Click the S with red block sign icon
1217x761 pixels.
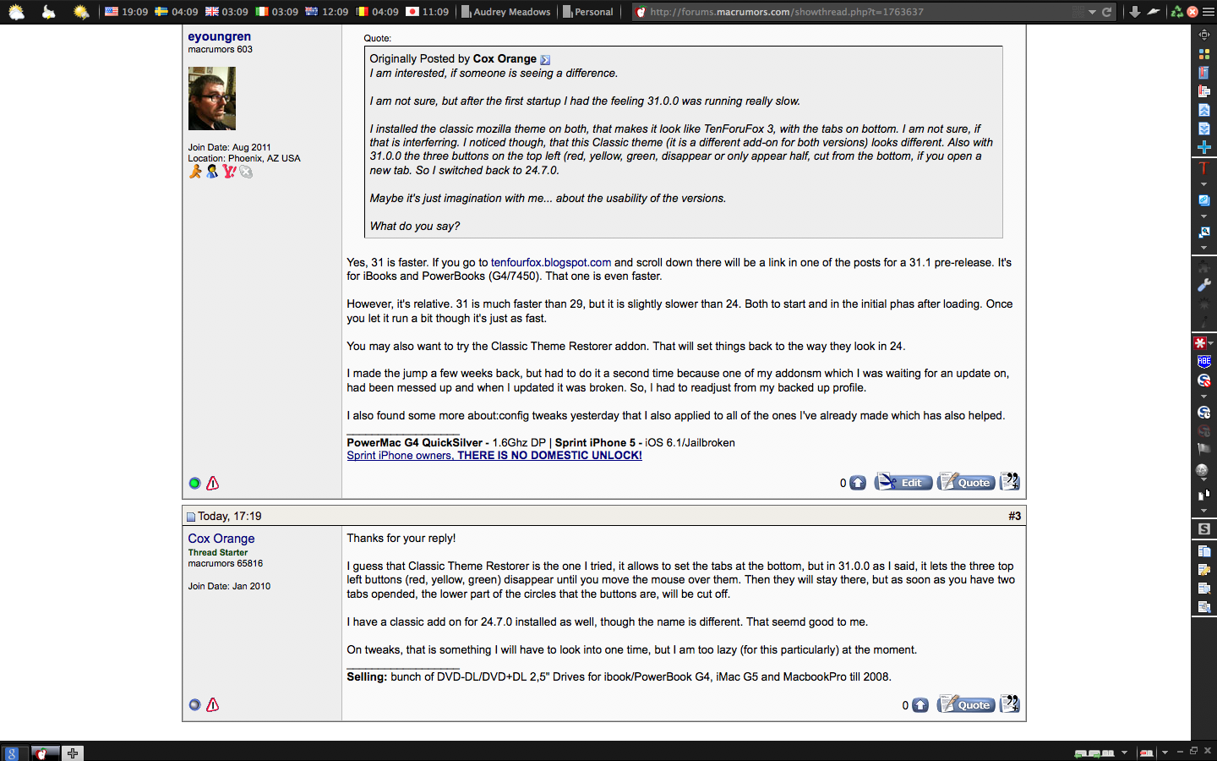tap(1203, 380)
